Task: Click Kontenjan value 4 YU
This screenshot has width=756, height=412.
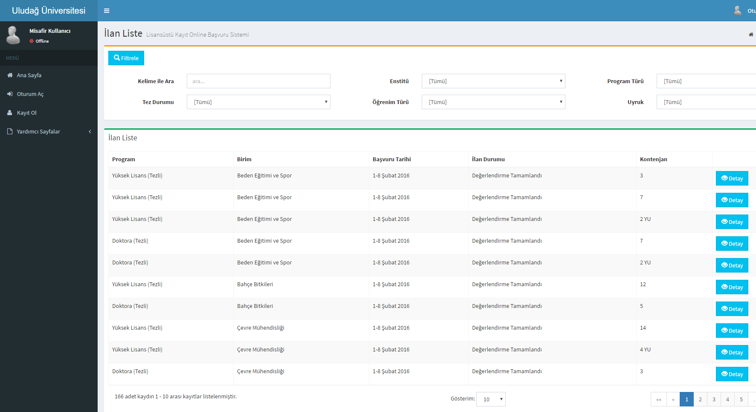Action: point(645,349)
